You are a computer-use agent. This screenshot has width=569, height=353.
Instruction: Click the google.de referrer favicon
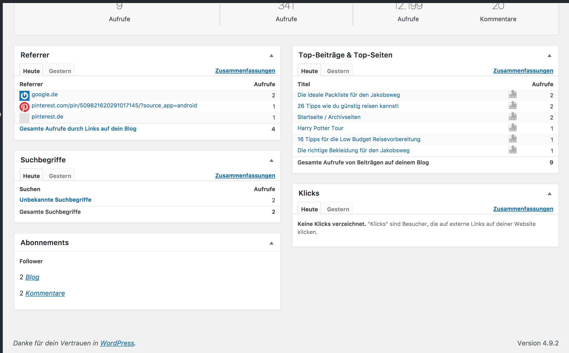pos(25,96)
